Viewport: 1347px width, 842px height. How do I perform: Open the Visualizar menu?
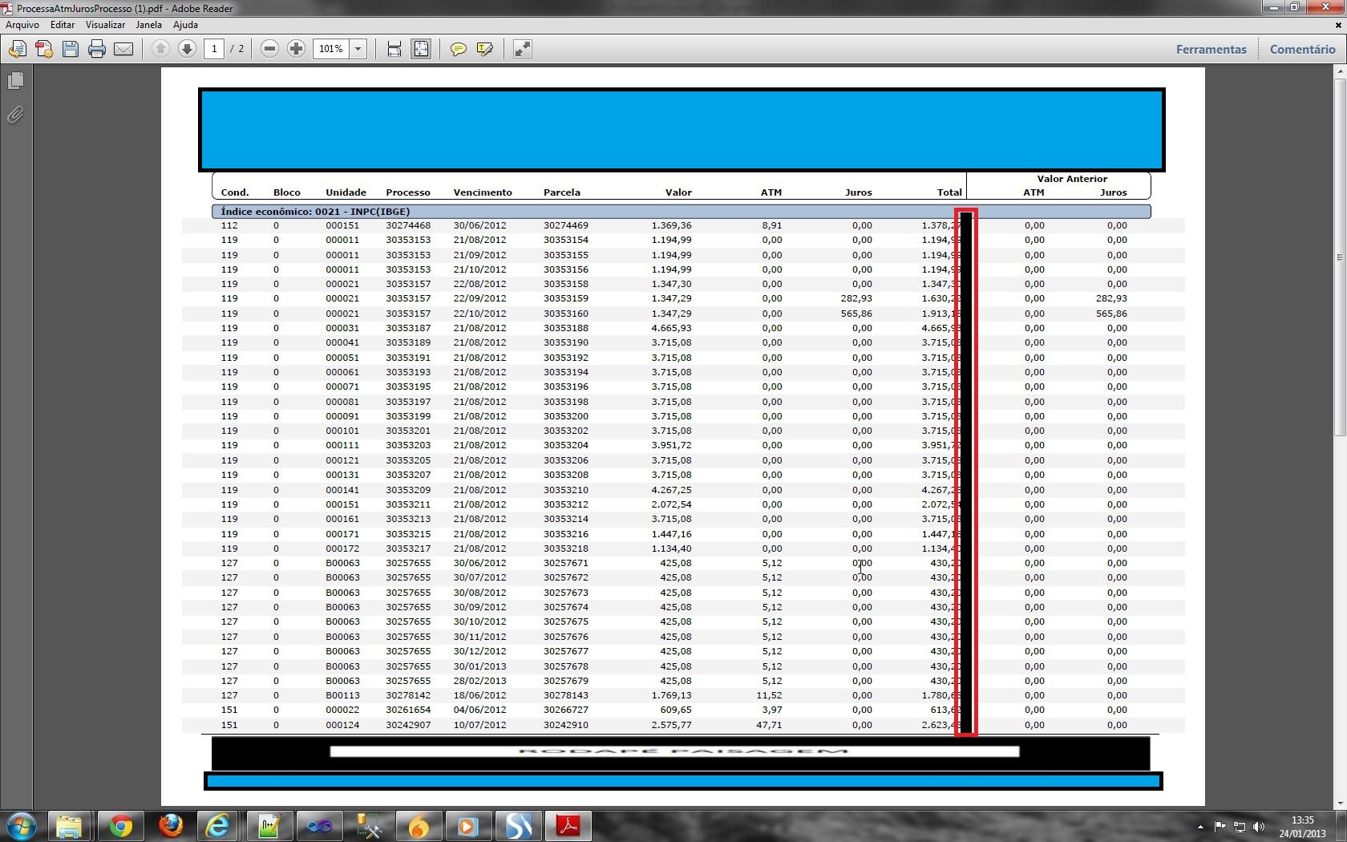[105, 25]
